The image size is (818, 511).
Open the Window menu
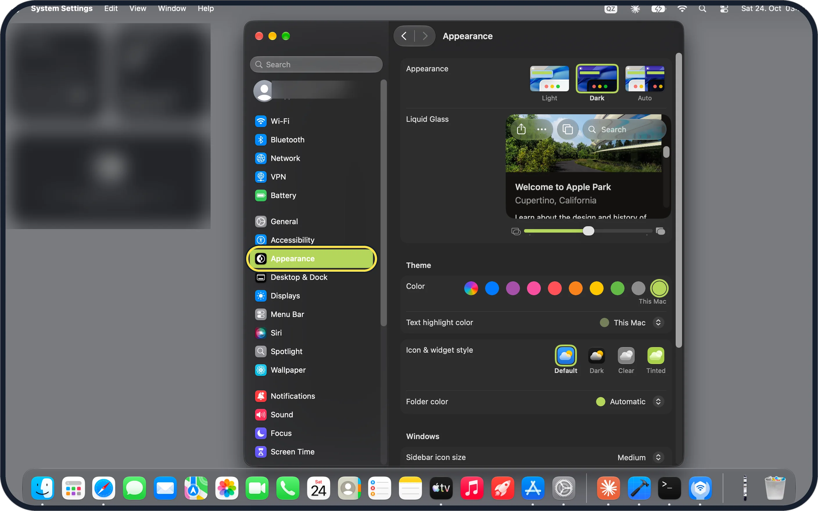click(172, 8)
